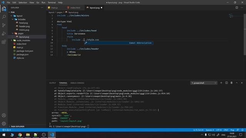
Task: Open editor more actions ellipsis
Action: [242, 8]
